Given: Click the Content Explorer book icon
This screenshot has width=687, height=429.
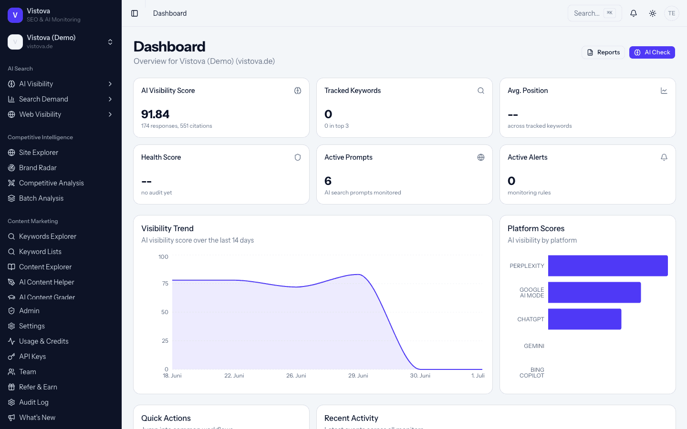Looking at the screenshot, I should click(11, 267).
